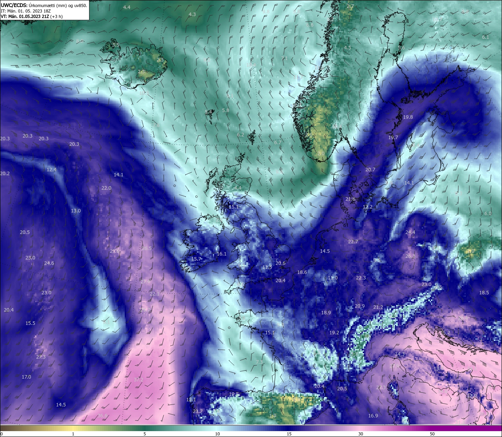Click the color scale tick label 1
The width and height of the screenshot is (502, 437).
tap(73, 434)
